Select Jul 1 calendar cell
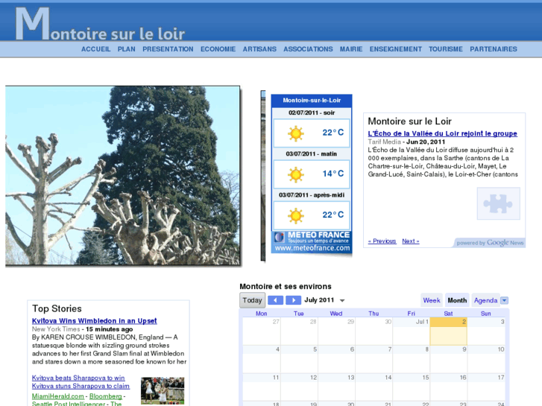Image resolution: width=542 pixels, height=406 pixels. click(x=411, y=331)
